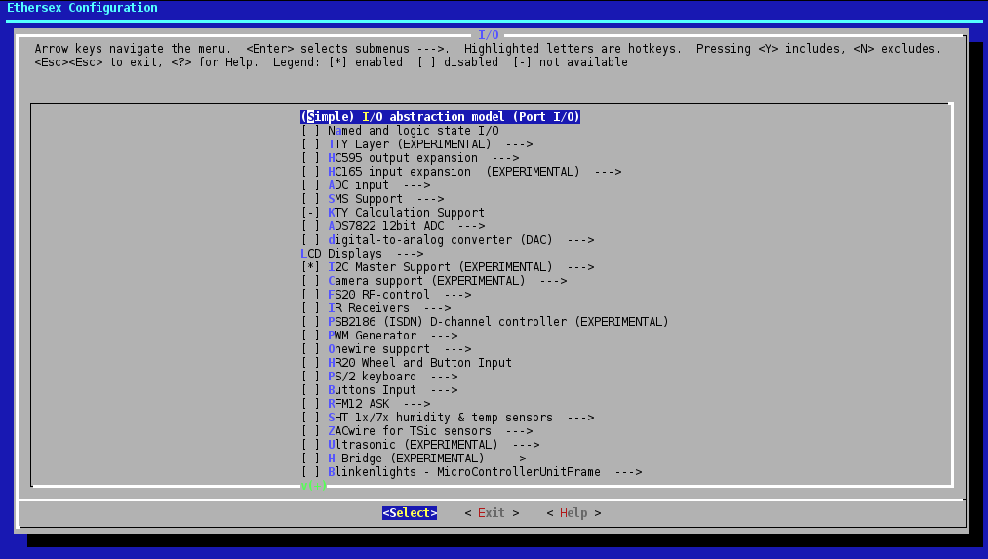The image size is (988, 559).
Task: Select the KTY Calculation Support item
Action: [x=406, y=213]
